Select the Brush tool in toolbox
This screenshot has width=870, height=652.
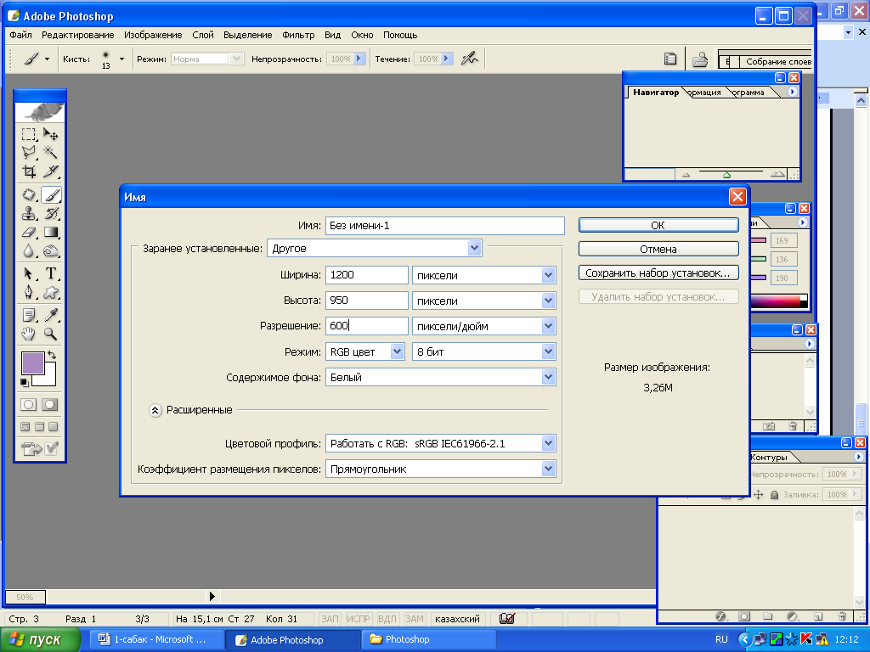[50, 195]
